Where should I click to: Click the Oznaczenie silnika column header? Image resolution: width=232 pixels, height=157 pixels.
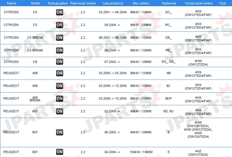[199, 3]
